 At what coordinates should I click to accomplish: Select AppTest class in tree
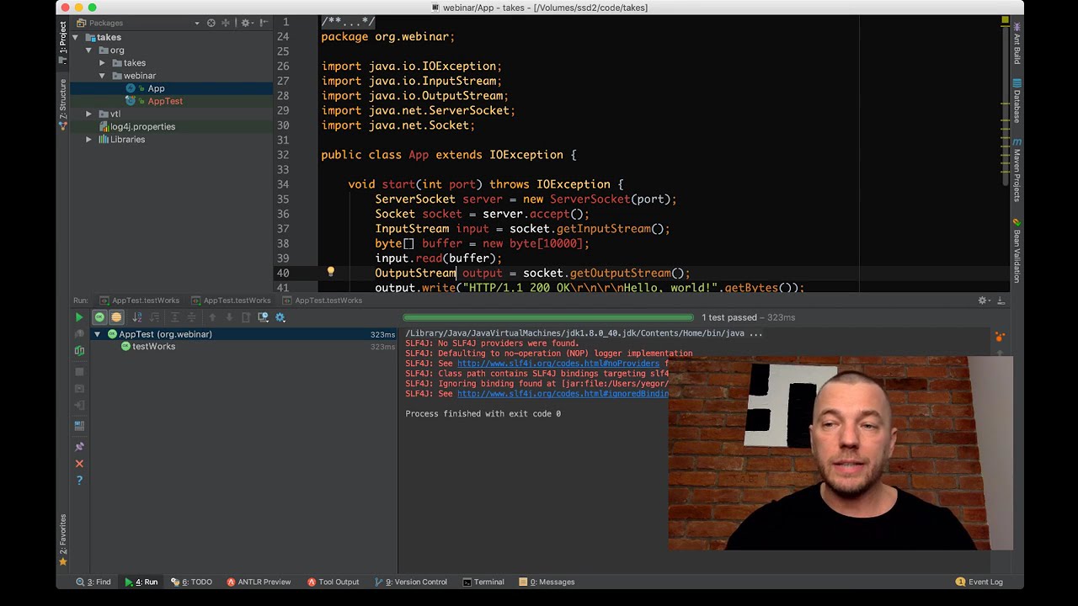(165, 101)
